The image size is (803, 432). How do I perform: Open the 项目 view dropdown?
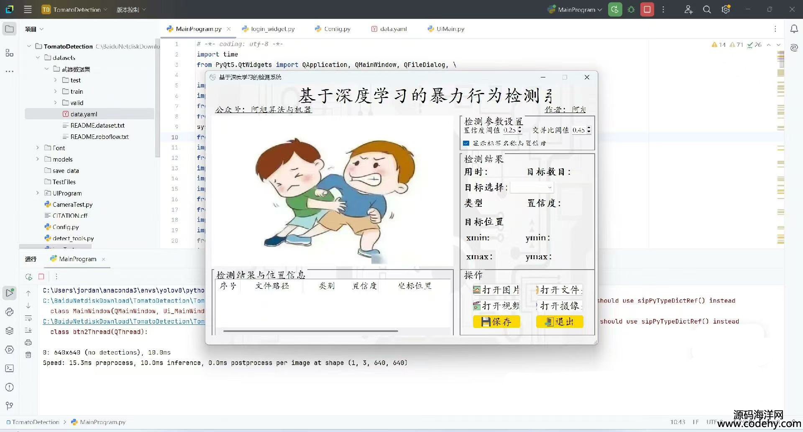34,29
